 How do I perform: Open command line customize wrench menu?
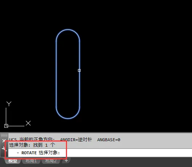(4, 149)
